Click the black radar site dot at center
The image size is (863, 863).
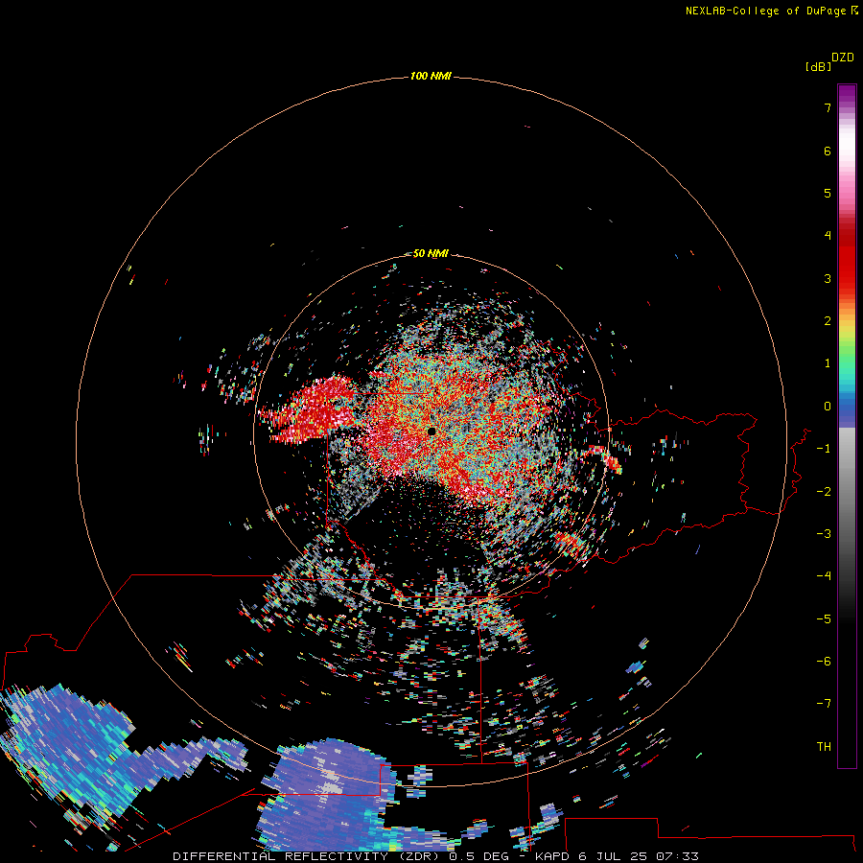coord(431,431)
